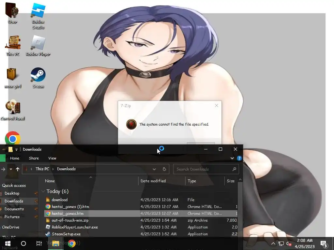Open Downloads in navigation pane
This screenshot has height=250, width=334.
(14, 201)
